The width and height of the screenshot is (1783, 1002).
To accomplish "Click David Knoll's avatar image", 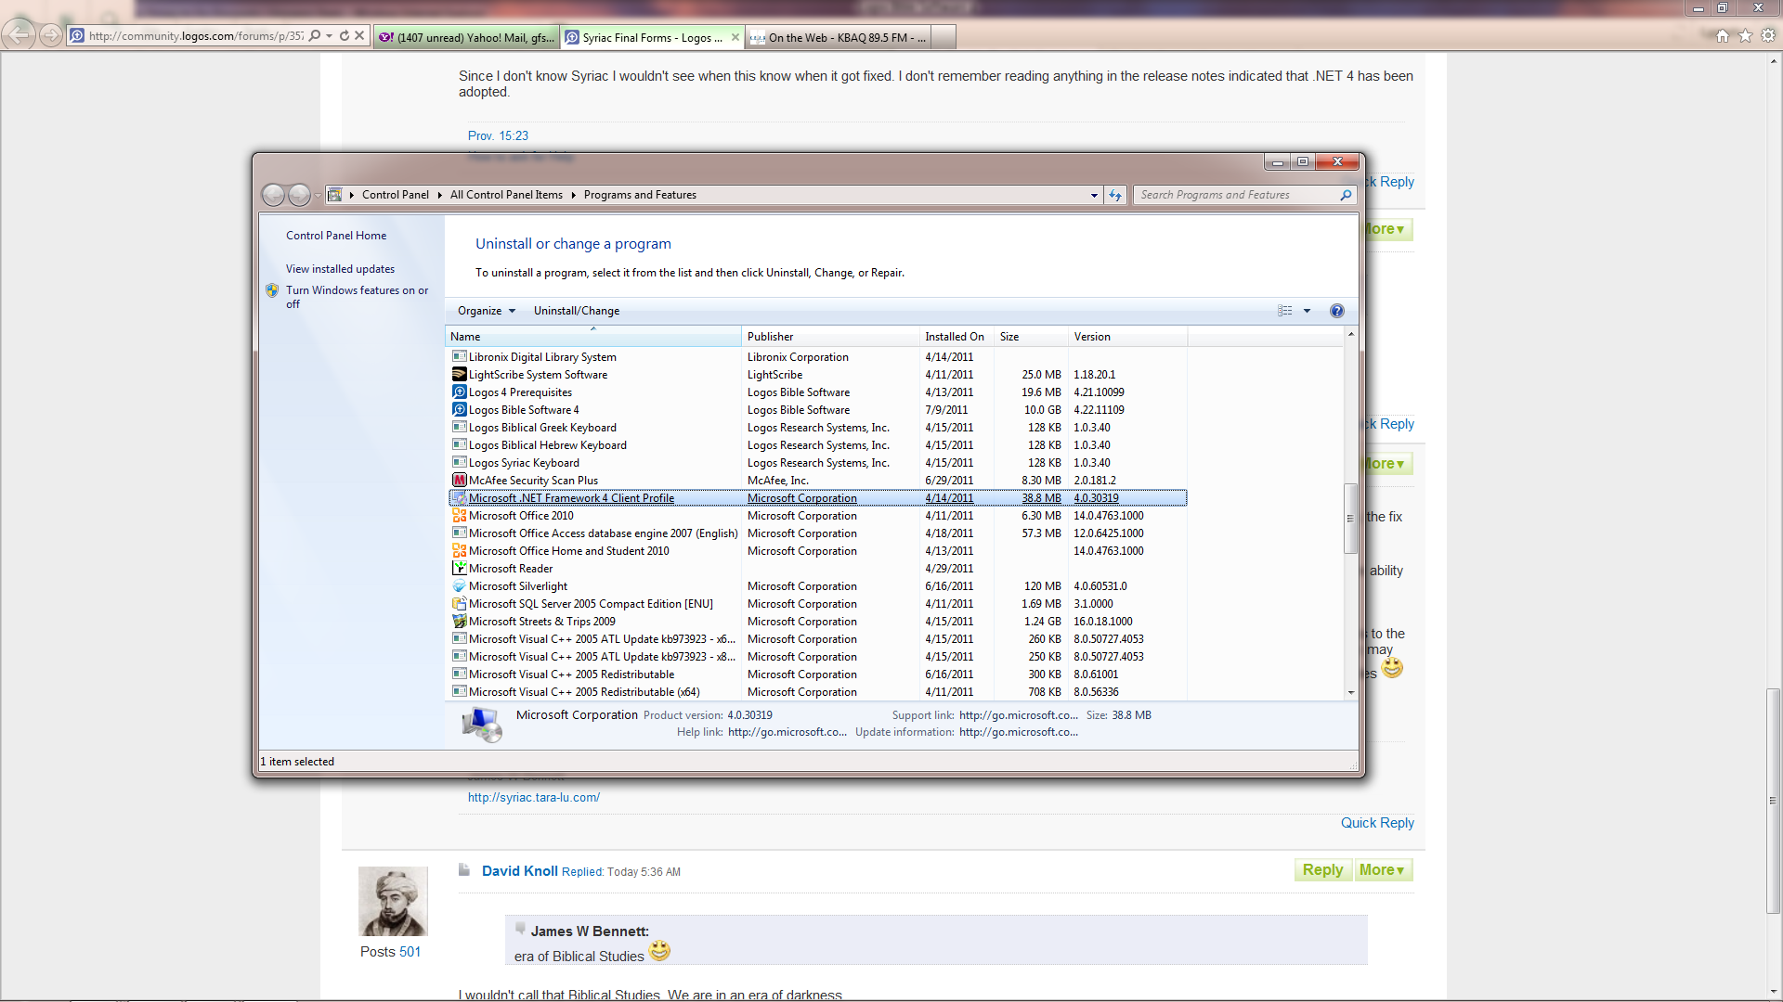I will 393,901.
